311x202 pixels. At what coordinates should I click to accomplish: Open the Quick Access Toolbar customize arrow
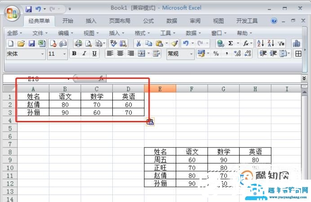70,9
